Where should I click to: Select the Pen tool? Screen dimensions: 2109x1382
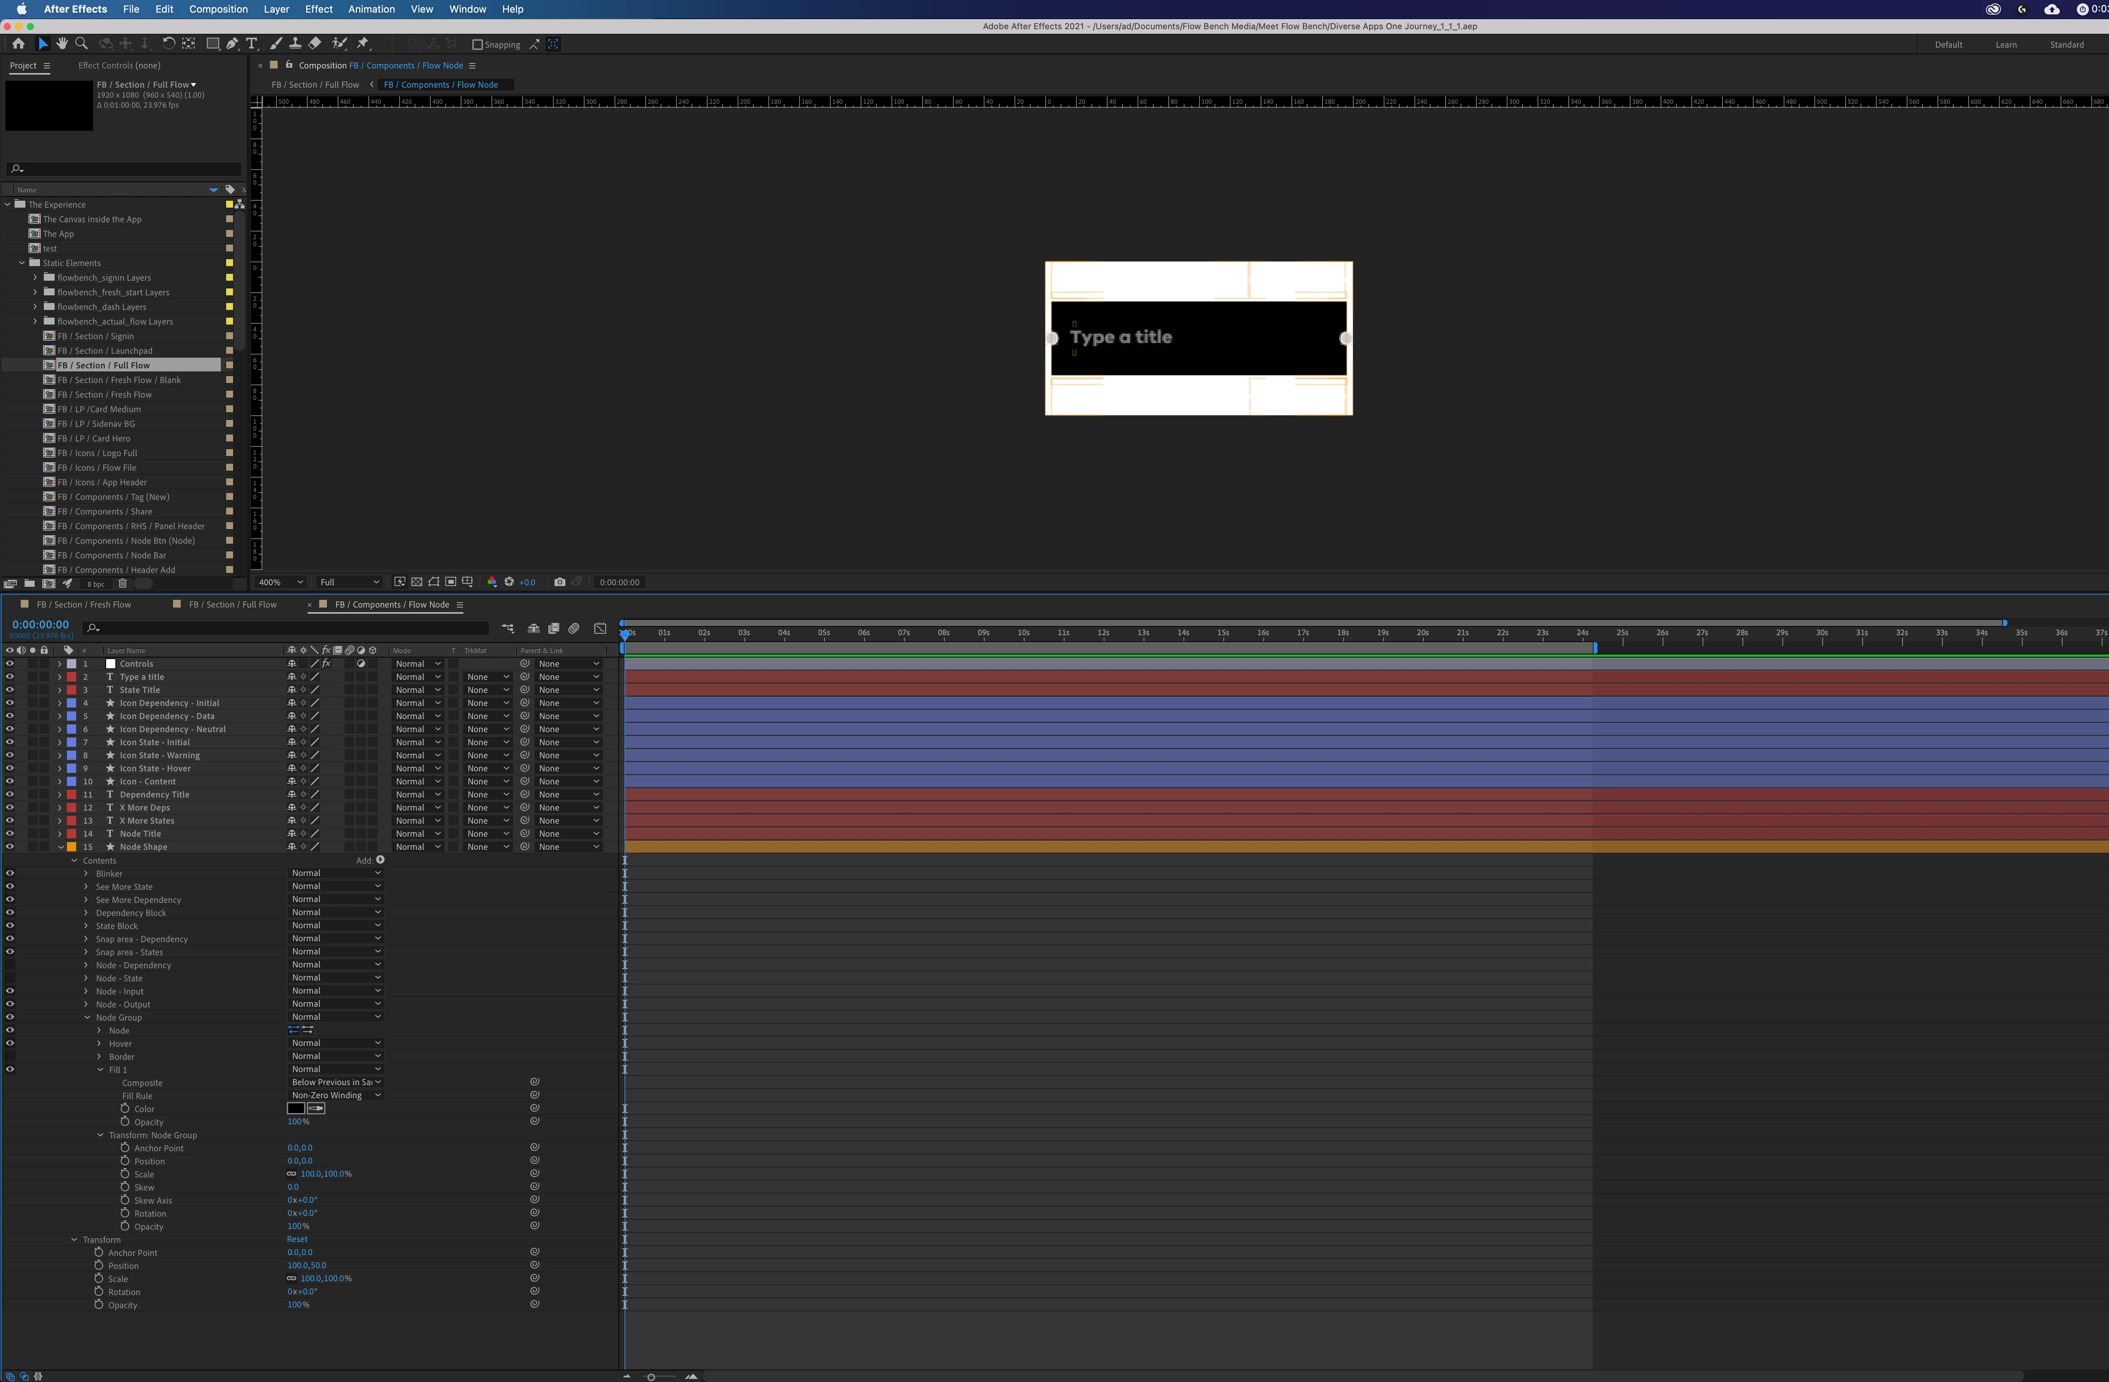coord(232,43)
